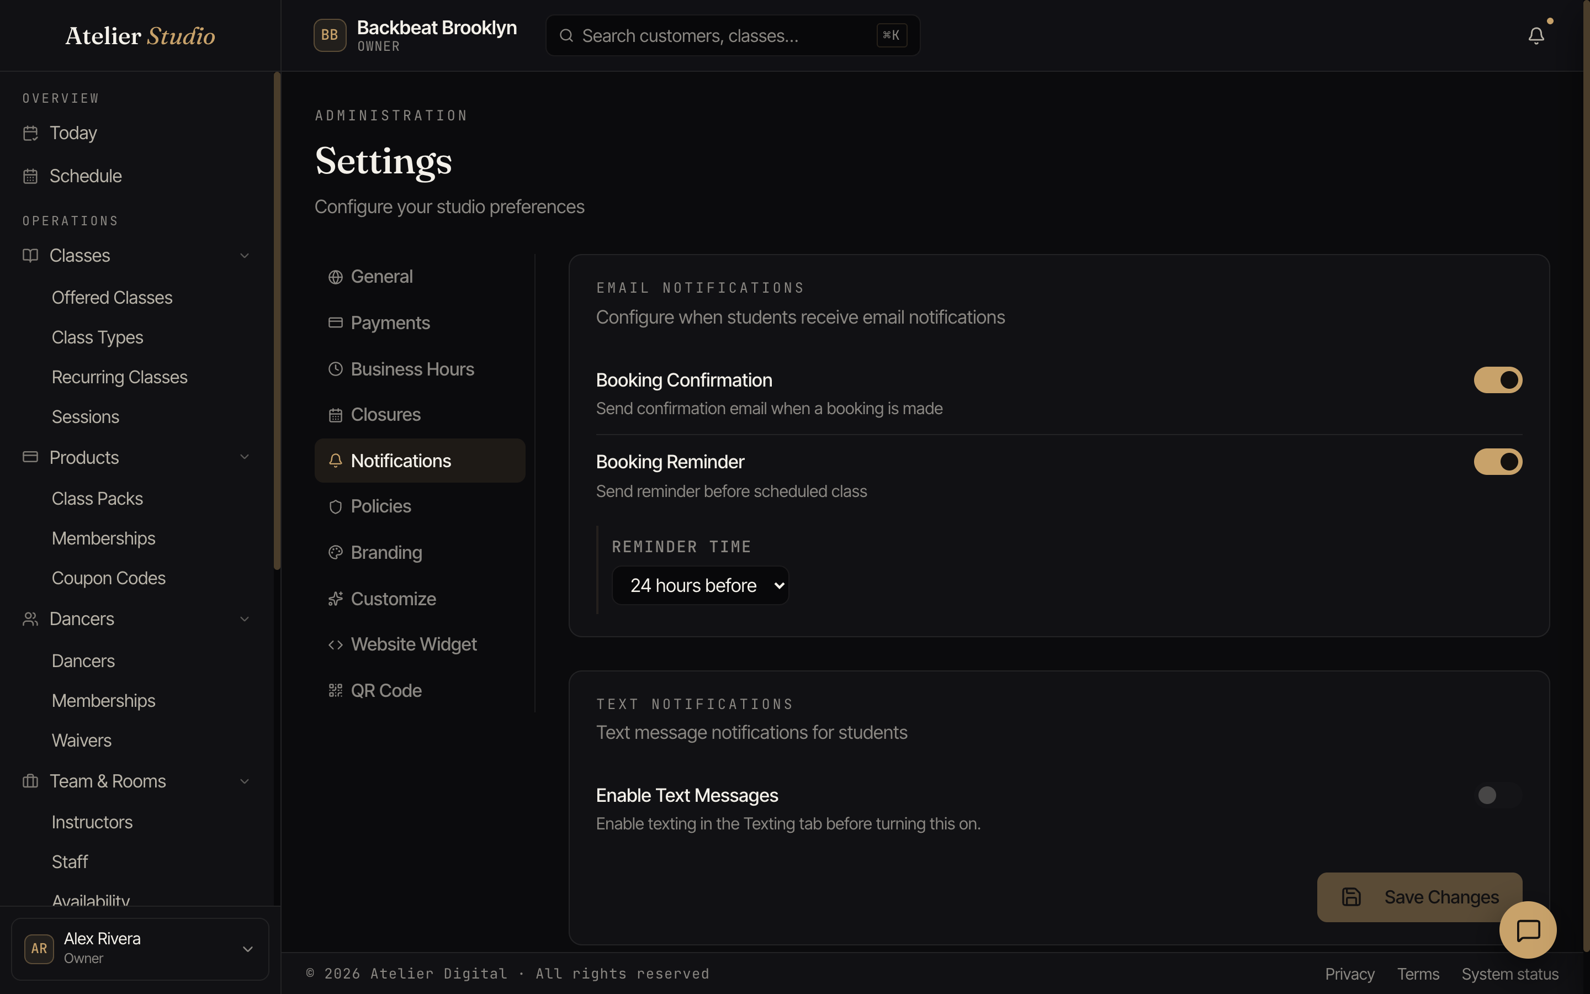The height and width of the screenshot is (994, 1590).
Task: Enable the Text Messages toggle
Action: pos(1497,795)
